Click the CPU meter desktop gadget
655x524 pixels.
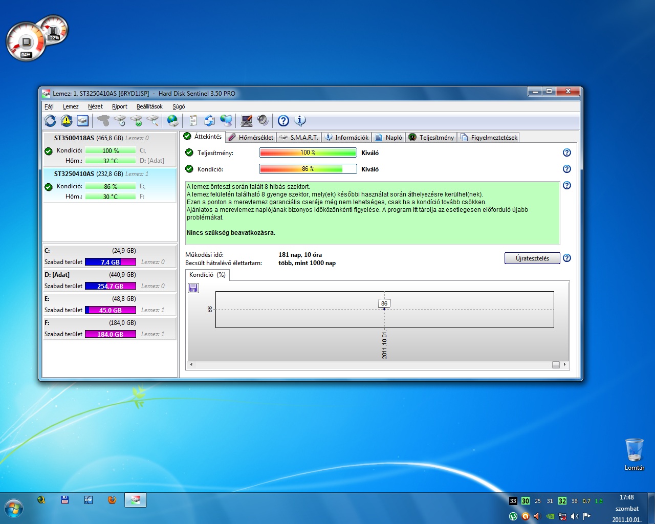26,42
